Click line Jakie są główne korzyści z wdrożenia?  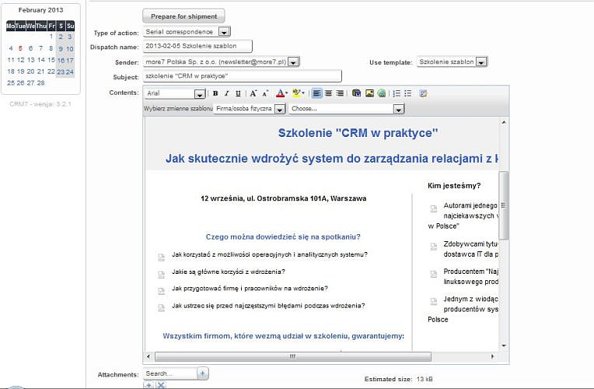coord(229,272)
